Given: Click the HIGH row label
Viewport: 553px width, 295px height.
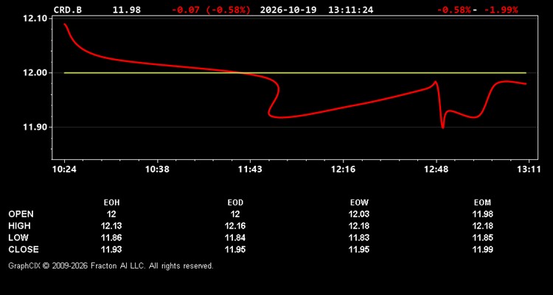Looking at the screenshot, I should [x=19, y=226].
